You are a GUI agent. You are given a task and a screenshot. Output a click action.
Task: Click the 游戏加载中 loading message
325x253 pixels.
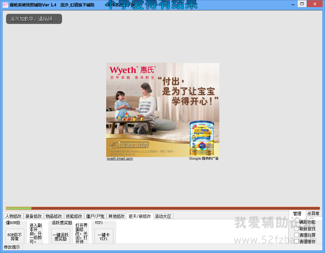(x=34, y=19)
